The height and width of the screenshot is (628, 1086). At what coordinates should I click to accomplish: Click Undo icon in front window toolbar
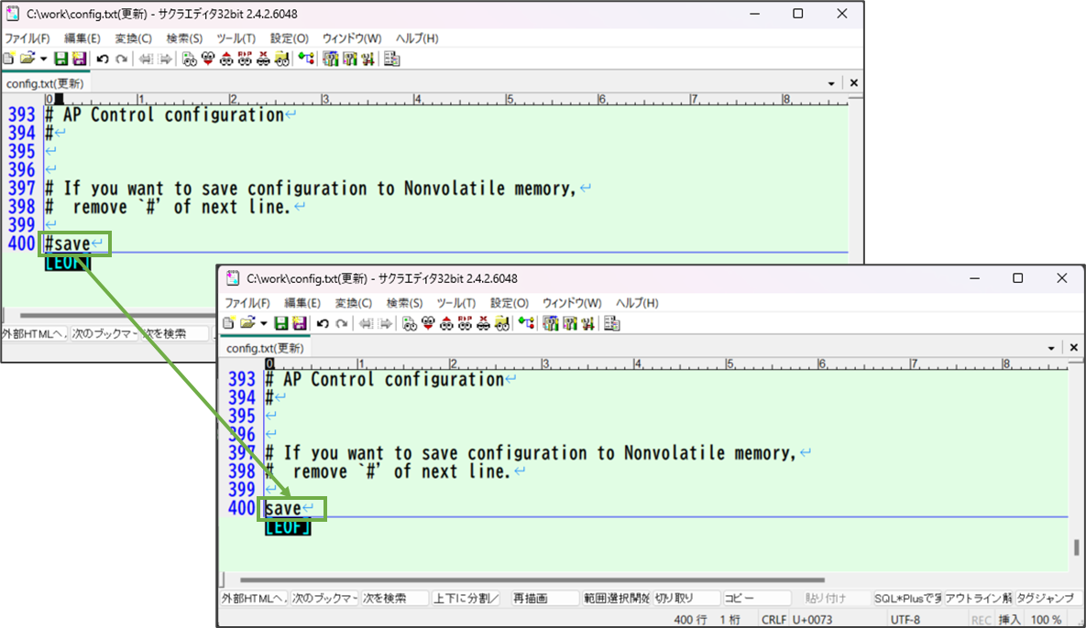(323, 323)
